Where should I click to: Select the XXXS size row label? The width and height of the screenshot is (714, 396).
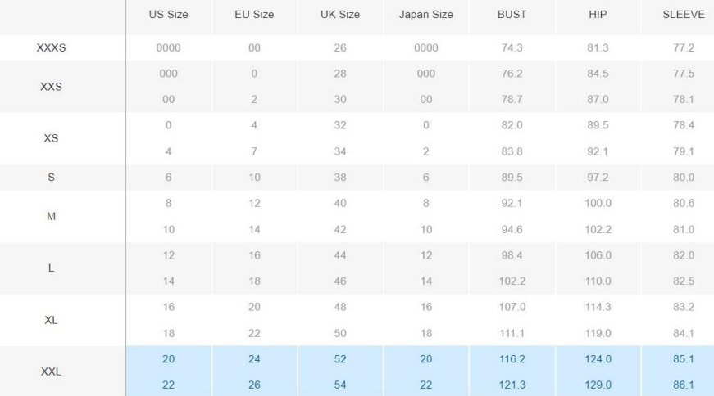tap(51, 47)
